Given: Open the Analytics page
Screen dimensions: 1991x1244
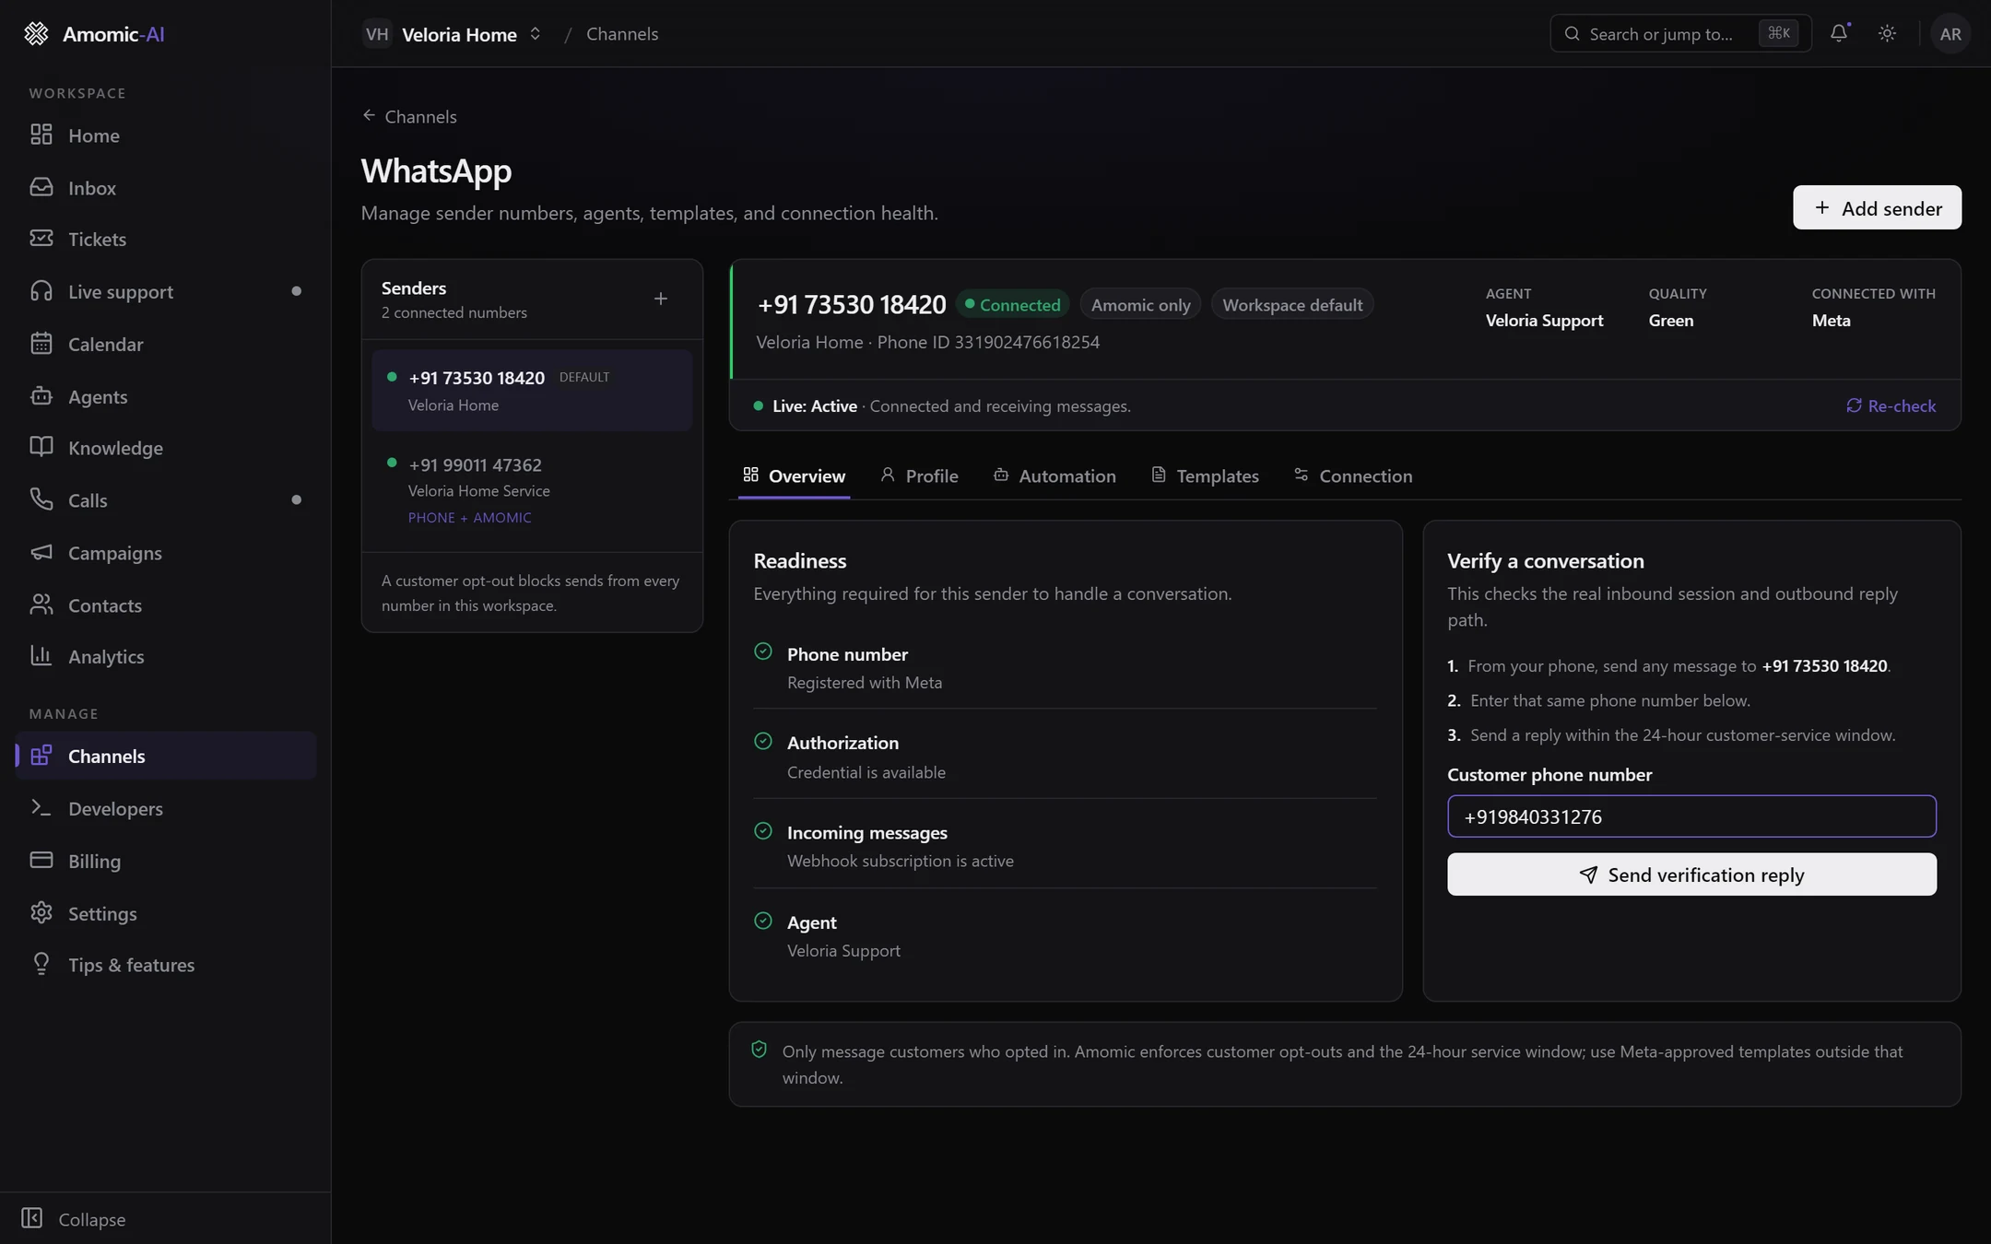Looking at the screenshot, I should 165,657.
